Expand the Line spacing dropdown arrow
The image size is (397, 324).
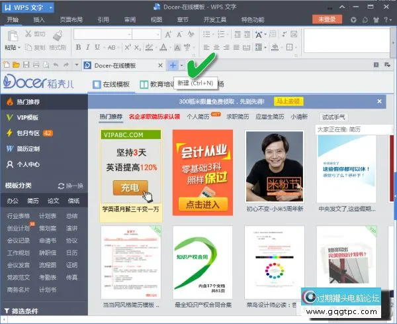point(265,48)
